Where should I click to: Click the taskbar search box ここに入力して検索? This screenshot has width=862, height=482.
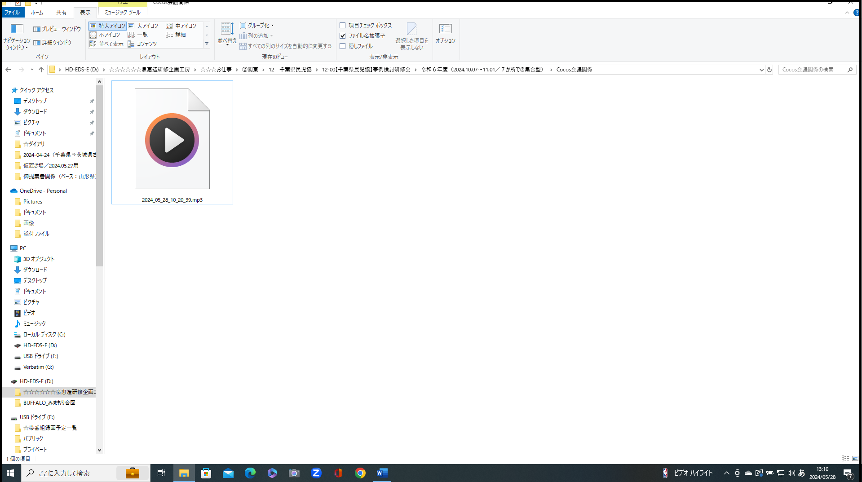(85, 473)
